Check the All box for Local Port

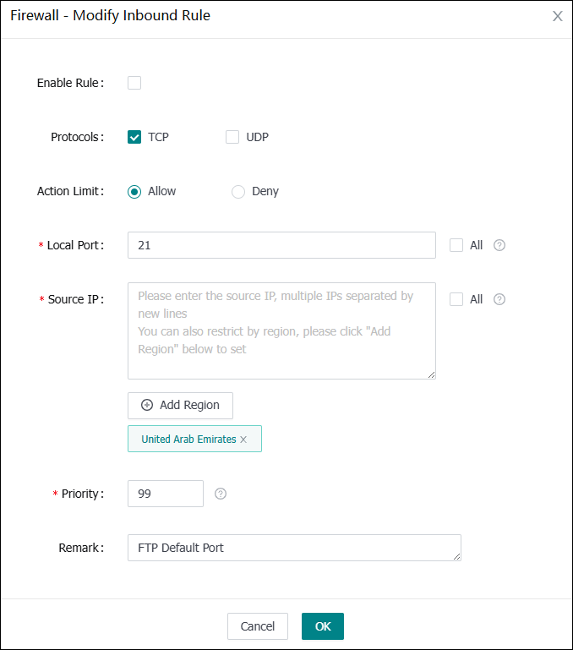(456, 245)
